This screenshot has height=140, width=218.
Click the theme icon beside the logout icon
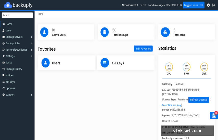tap(208, 5)
